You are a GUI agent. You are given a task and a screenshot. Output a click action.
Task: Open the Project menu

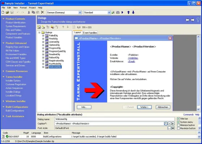[x=32, y=8]
